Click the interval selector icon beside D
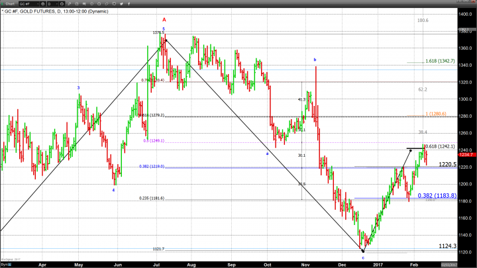Image resolution: width=477 pixels, height=268 pixels. (x=62, y=3)
